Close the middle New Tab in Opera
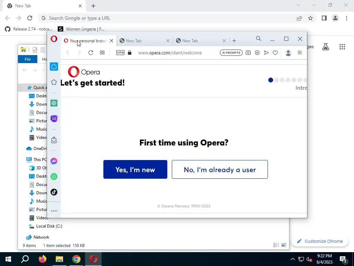The width and height of the screenshot is (354, 266). click(x=168, y=41)
